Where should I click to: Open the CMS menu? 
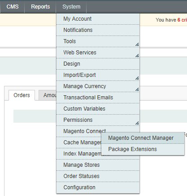pyautogui.click(x=13, y=7)
